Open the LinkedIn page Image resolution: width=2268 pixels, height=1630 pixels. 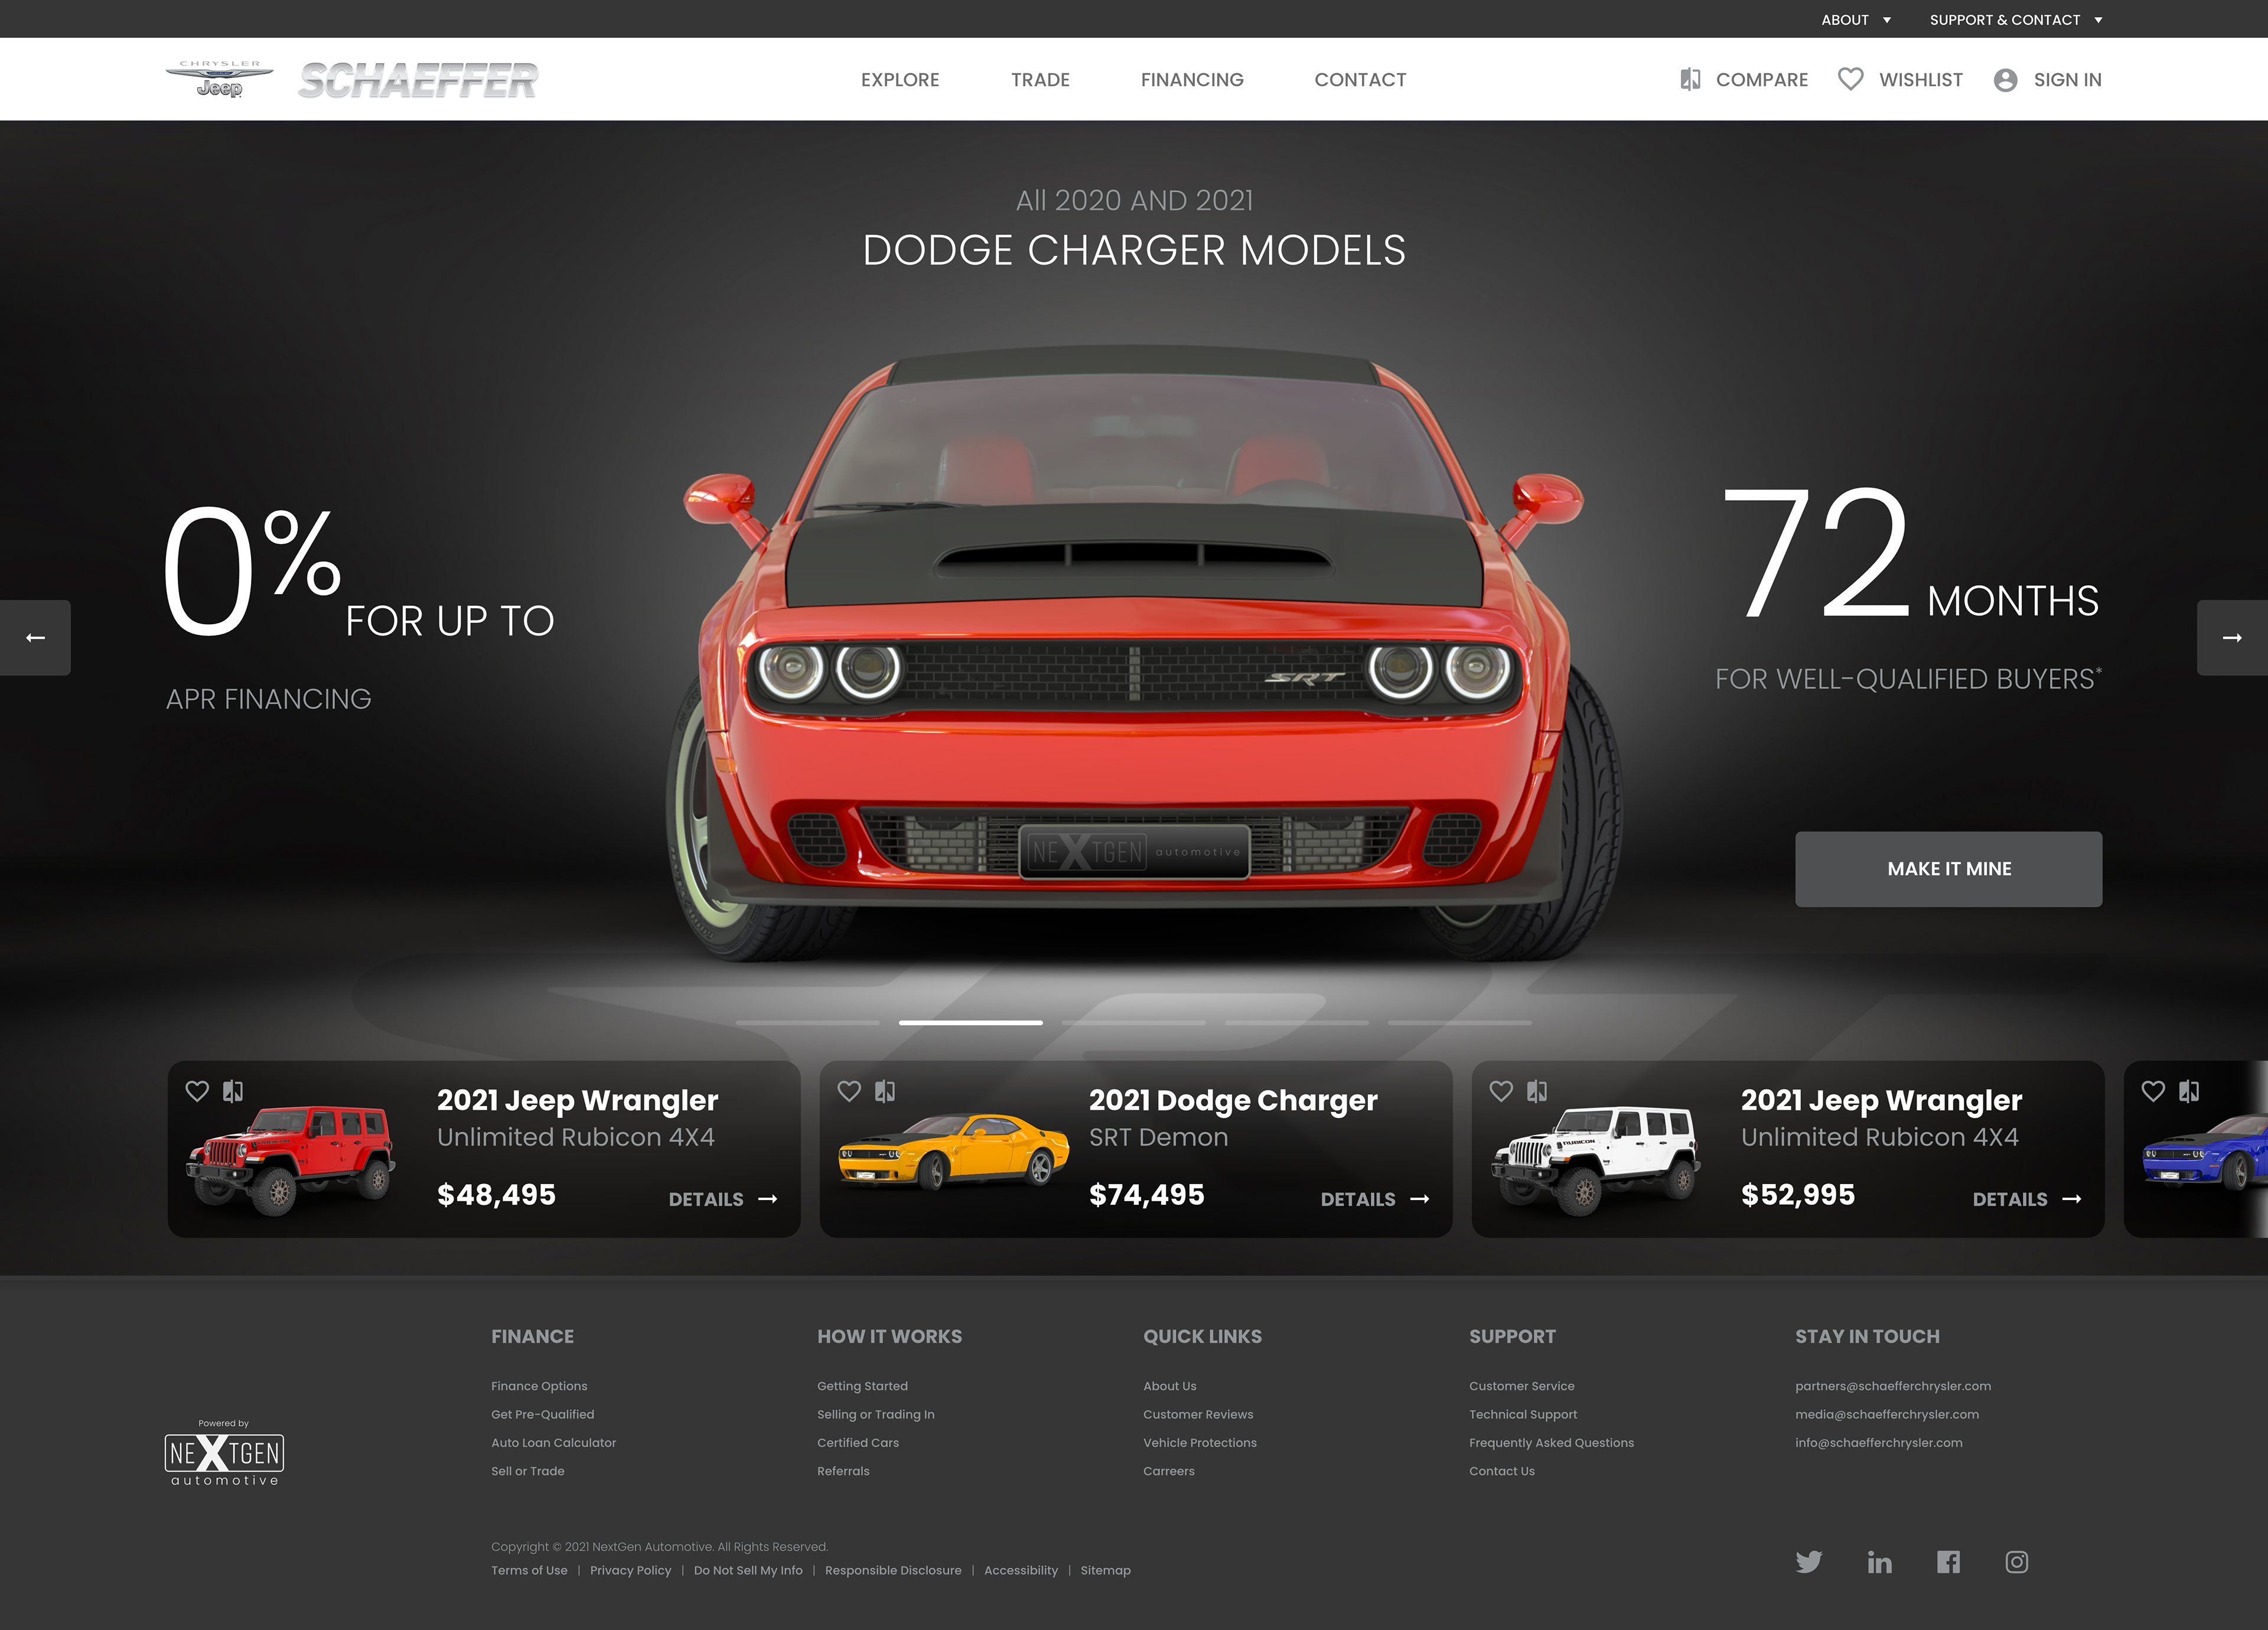[1880, 1562]
